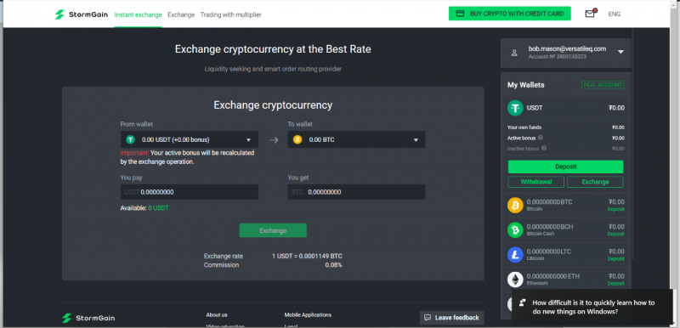This screenshot has width=680, height=328.
Task: Expand the bob.mason account menu arrow
Action: click(x=620, y=52)
